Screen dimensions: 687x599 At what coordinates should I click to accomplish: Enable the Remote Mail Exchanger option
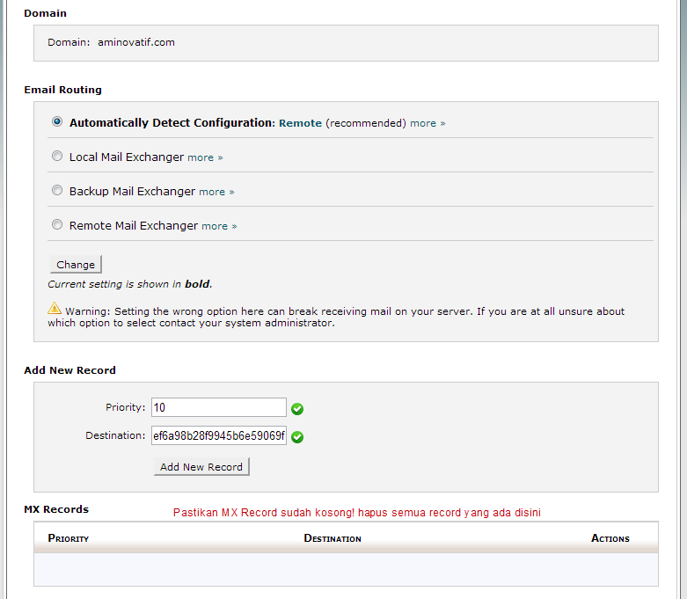click(57, 225)
